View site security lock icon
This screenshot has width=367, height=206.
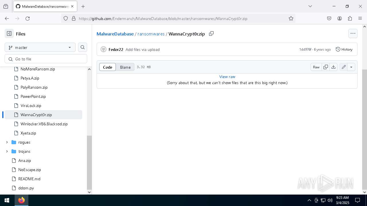[74, 18]
